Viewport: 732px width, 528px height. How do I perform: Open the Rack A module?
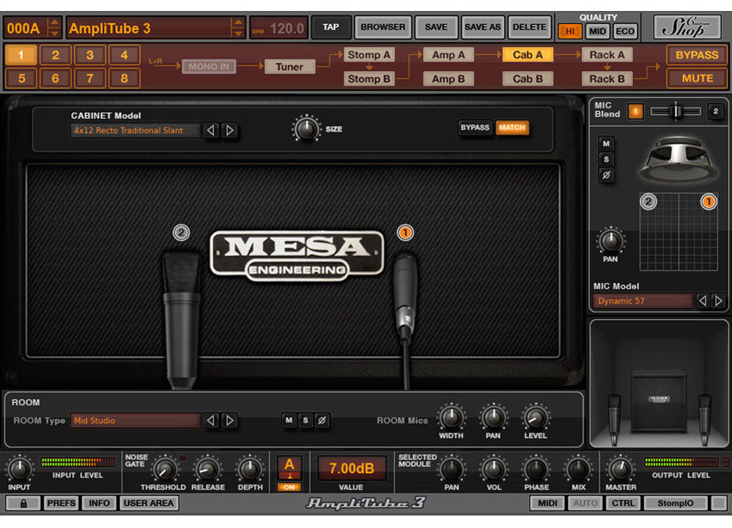[x=607, y=55]
